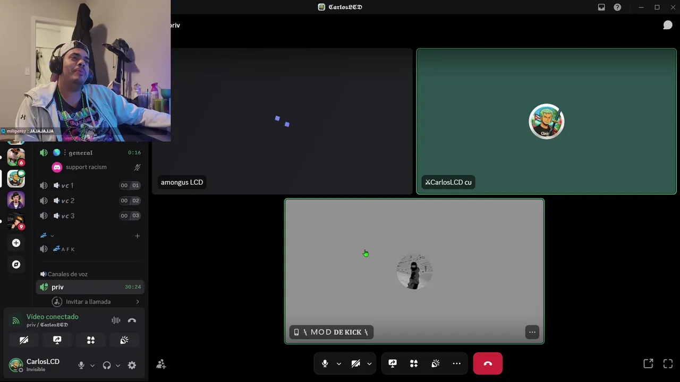Screen dimensions: 680x382
Task: Join the A F K voice channel
Action: [90, 249]
